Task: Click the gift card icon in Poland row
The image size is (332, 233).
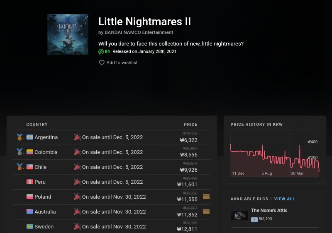Action: pyautogui.click(x=206, y=197)
